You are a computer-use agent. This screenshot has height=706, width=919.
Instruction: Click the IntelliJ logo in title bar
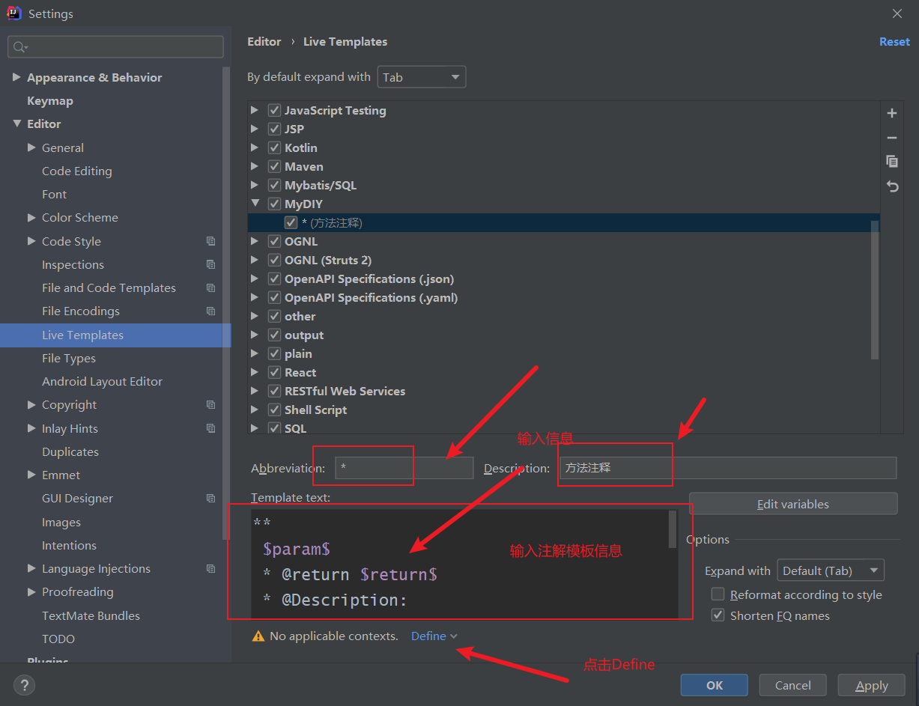[x=14, y=13]
